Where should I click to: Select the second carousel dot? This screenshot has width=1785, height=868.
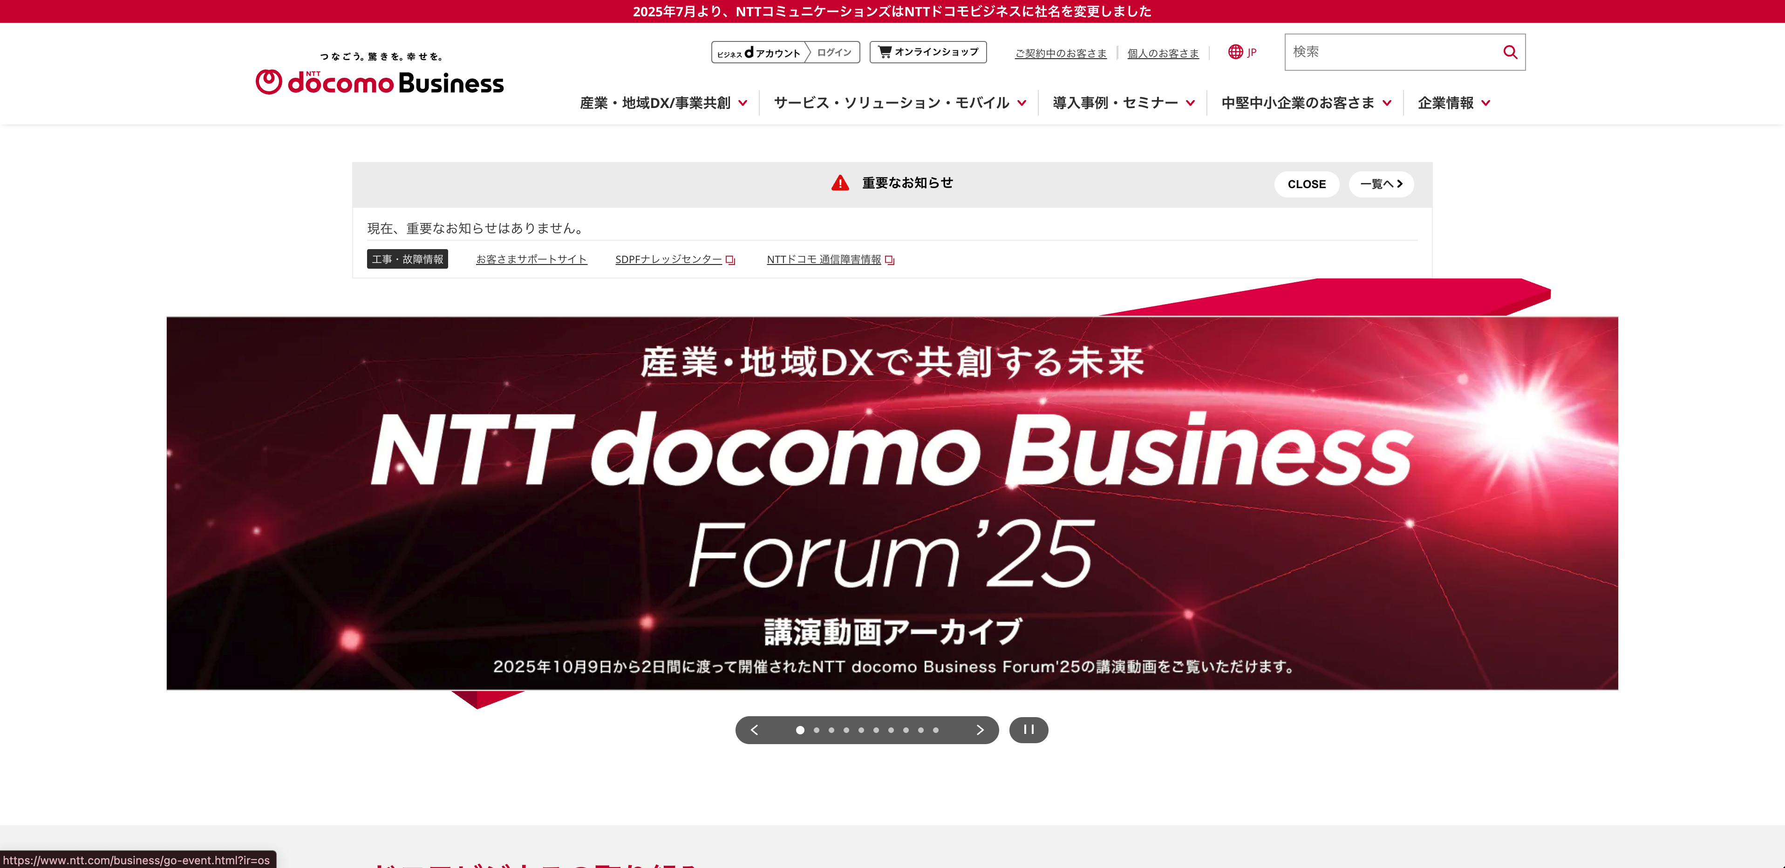coord(816,730)
